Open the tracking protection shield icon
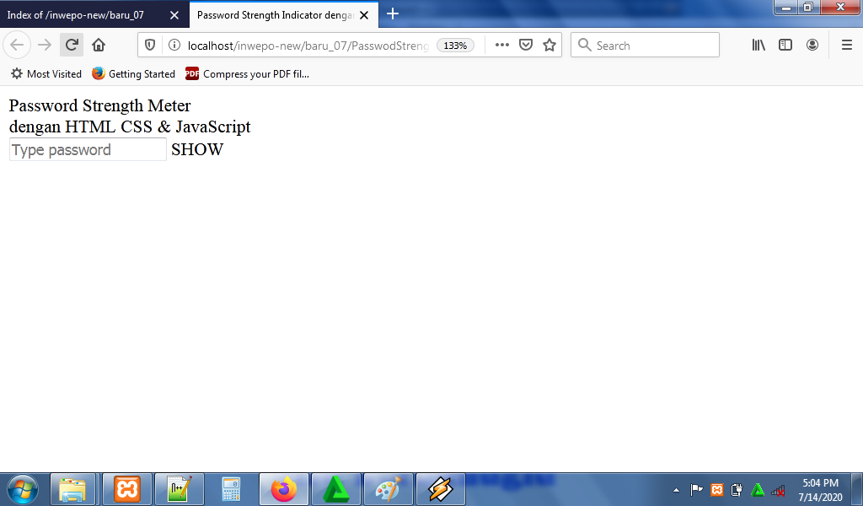 point(150,46)
